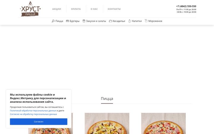The height and width of the screenshot is (134, 214).
Task: Click the snacks and salads icon
Action: click(84, 21)
